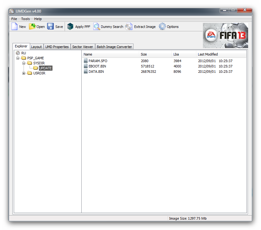The width and height of the screenshot is (261, 230).
Task: Switch to the Explorer tab
Action: click(x=21, y=46)
